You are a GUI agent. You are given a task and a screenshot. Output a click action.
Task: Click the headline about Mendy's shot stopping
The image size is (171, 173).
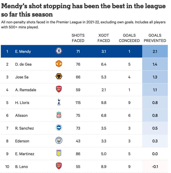[83, 9]
